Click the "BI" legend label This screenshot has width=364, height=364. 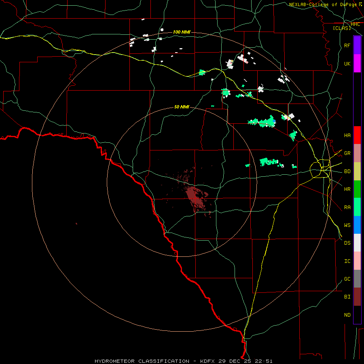(347, 297)
